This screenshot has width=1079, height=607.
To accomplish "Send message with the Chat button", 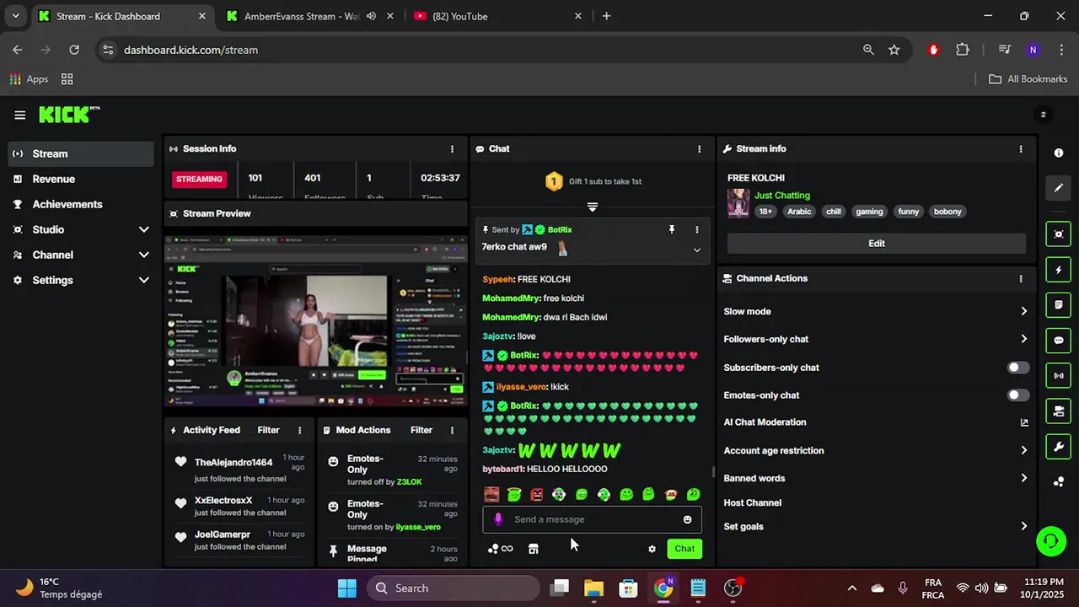I will tap(684, 549).
